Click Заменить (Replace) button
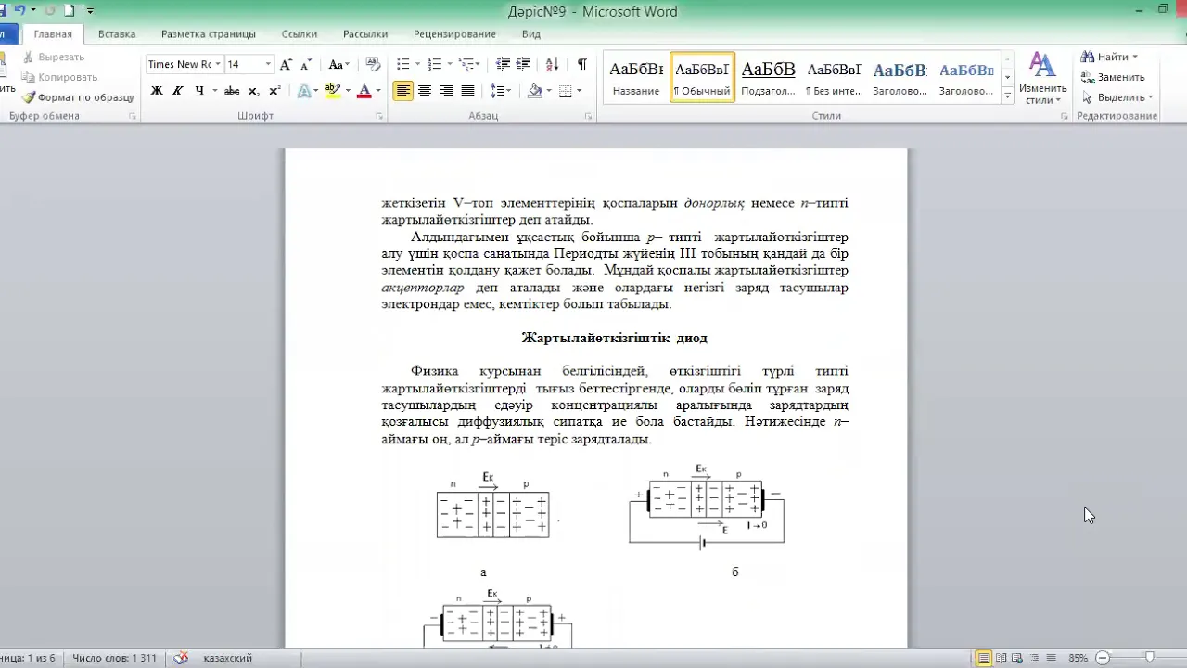Screen dimensions: 1187x668 pos(1114,77)
